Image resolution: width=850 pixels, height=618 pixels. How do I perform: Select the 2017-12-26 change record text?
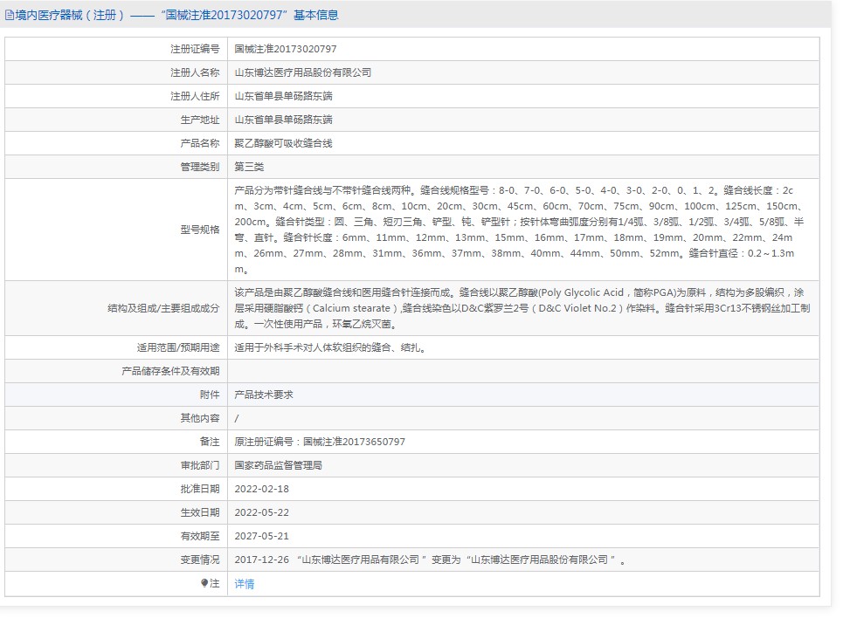pyautogui.click(x=430, y=560)
